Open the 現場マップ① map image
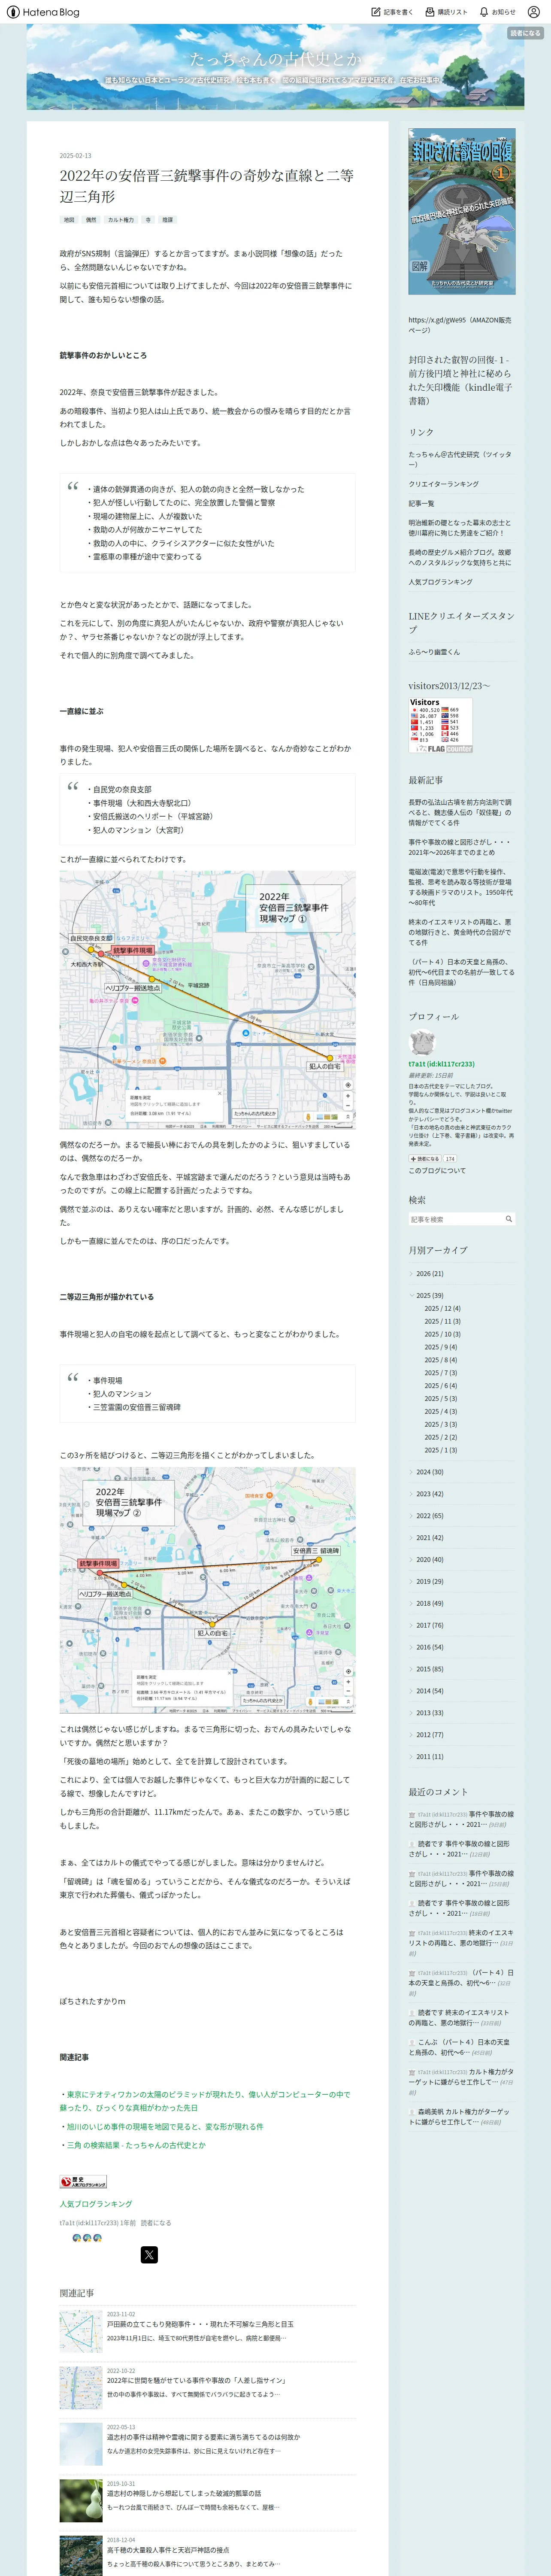551x2576 pixels. [207, 1000]
